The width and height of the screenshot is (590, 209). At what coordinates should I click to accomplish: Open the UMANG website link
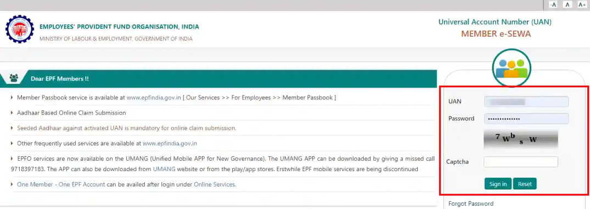point(164,169)
